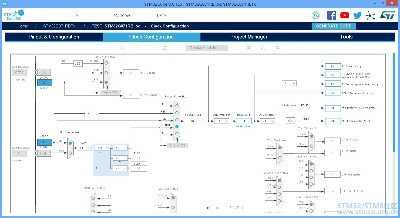Screen dimensions: 400x218
Task: Open the 10-year anniversary badge icon
Action: pyautogui.click(x=316, y=15)
